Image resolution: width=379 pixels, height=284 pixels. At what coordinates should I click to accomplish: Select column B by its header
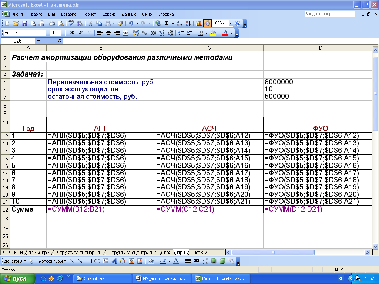tap(101, 48)
